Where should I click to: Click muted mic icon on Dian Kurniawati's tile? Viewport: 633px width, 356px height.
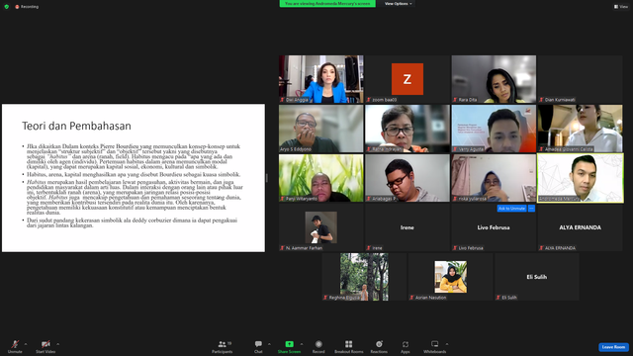pyautogui.click(x=541, y=99)
